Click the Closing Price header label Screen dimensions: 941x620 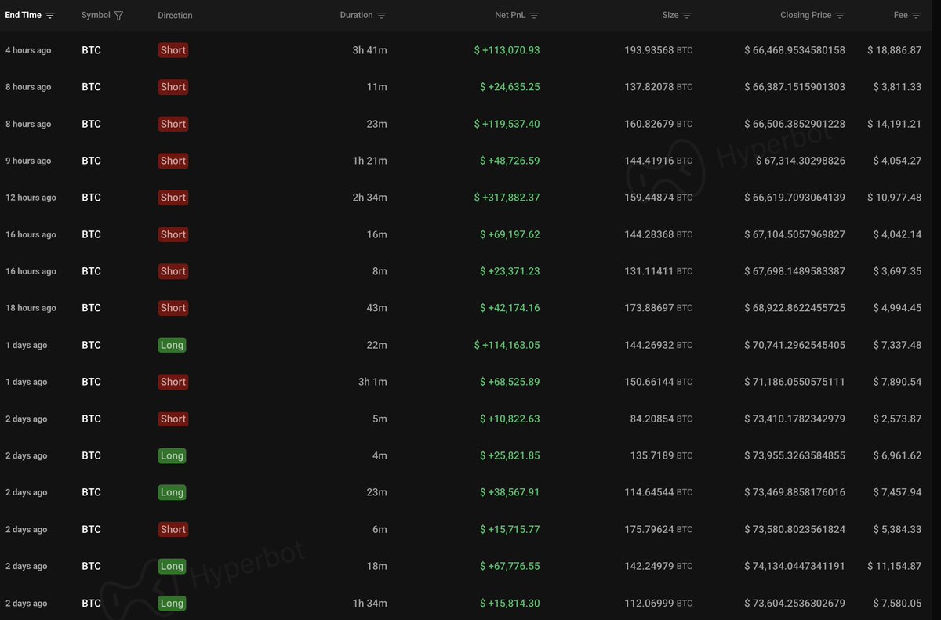(x=806, y=15)
